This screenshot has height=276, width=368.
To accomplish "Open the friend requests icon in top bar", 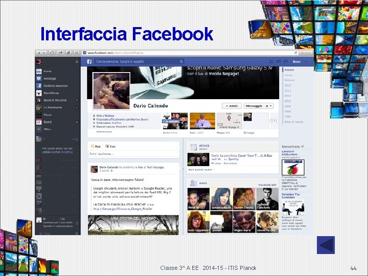I will click(271, 61).
